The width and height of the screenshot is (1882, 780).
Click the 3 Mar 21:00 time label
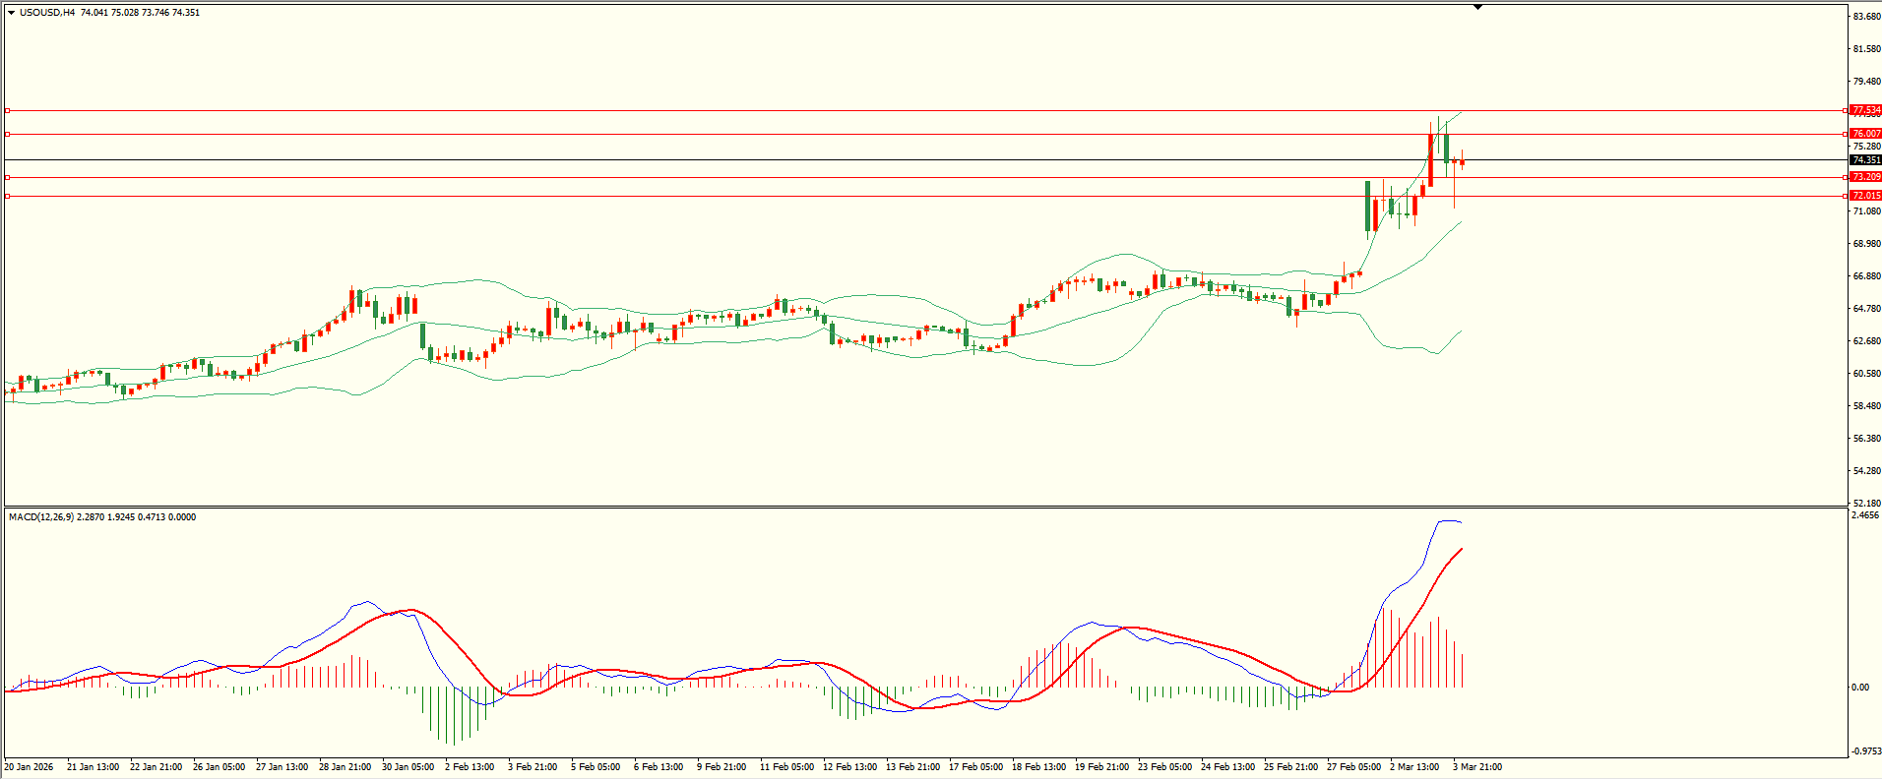pyautogui.click(x=1477, y=767)
